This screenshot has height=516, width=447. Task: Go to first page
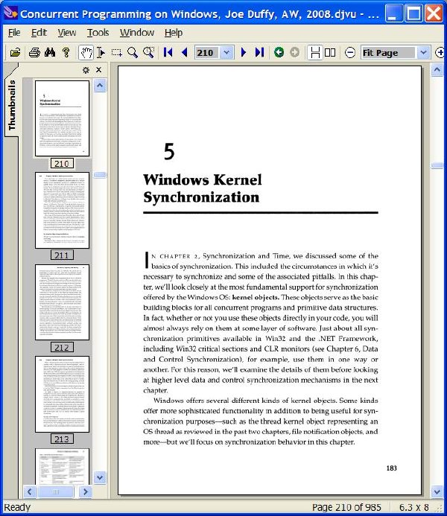[168, 53]
